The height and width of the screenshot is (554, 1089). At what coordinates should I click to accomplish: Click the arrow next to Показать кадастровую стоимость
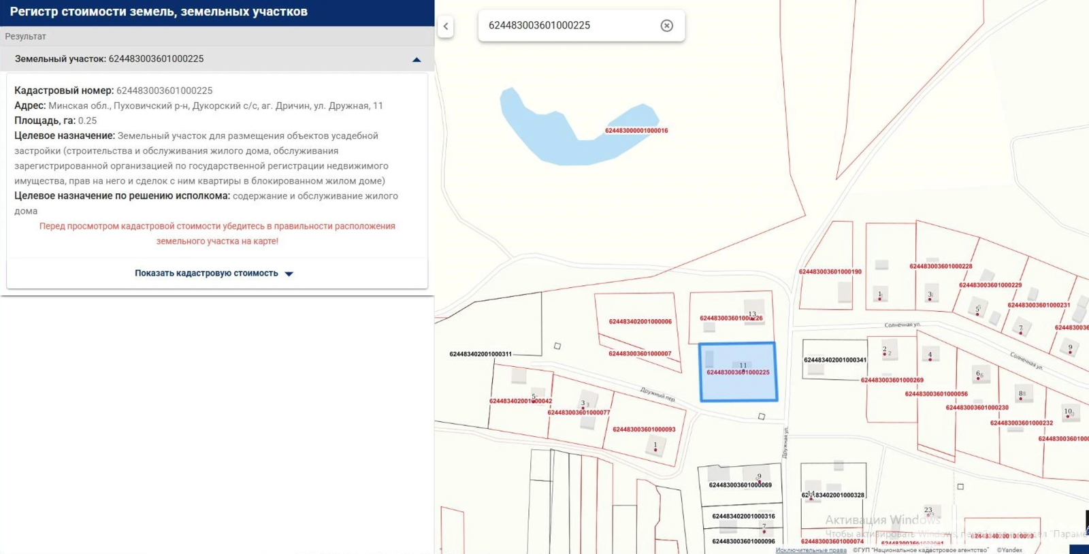pyautogui.click(x=289, y=274)
